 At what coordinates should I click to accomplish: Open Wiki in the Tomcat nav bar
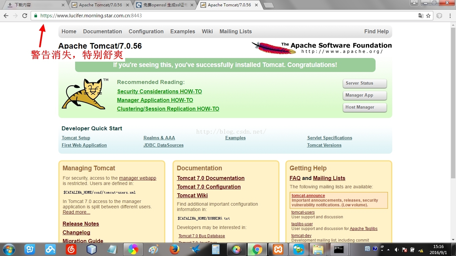click(x=207, y=31)
